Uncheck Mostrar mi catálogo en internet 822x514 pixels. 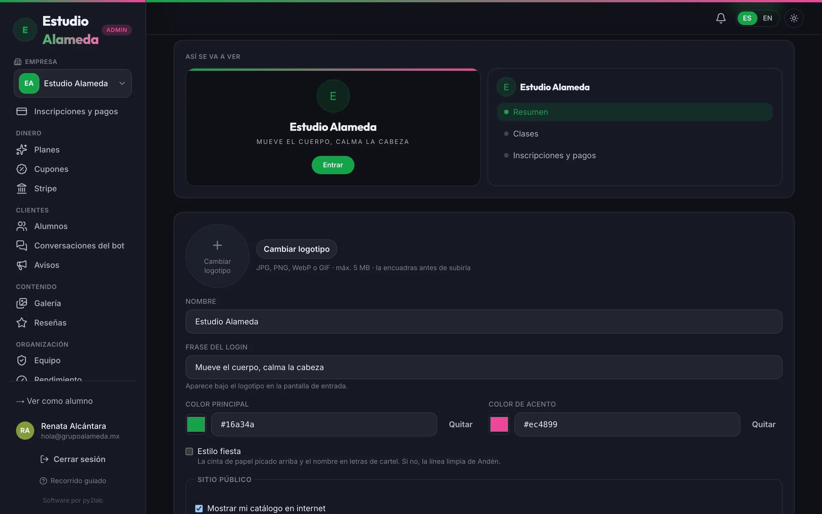pyautogui.click(x=199, y=508)
